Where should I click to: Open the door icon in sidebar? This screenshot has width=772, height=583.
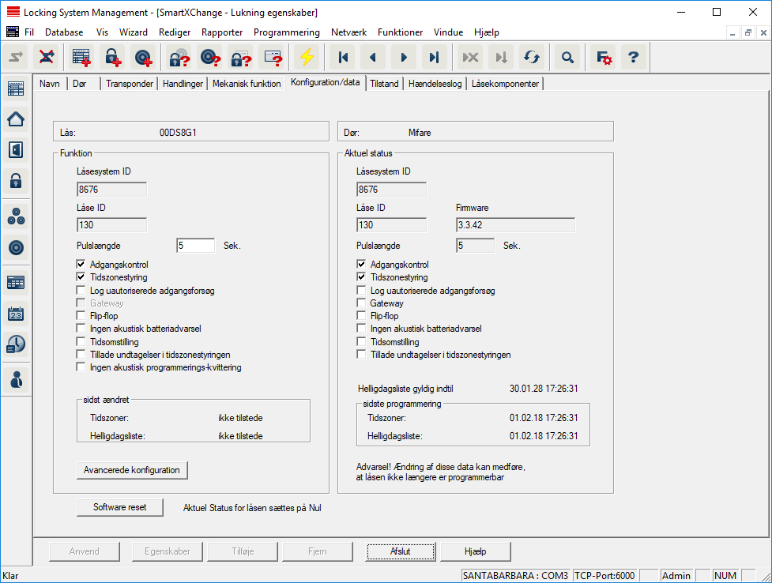(x=15, y=149)
